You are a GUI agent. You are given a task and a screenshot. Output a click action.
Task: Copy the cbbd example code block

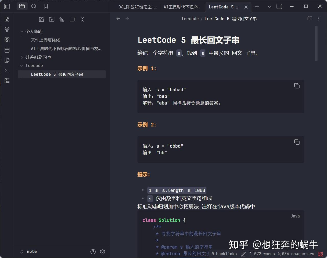(297, 142)
